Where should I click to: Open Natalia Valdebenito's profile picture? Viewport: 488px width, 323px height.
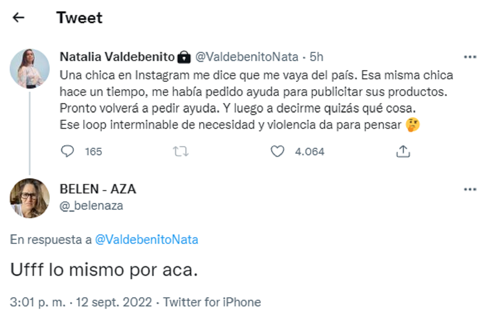click(x=29, y=69)
